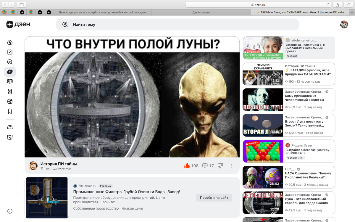Open the user profile avatar
This screenshot has height=222, width=355.
(x=344, y=25)
